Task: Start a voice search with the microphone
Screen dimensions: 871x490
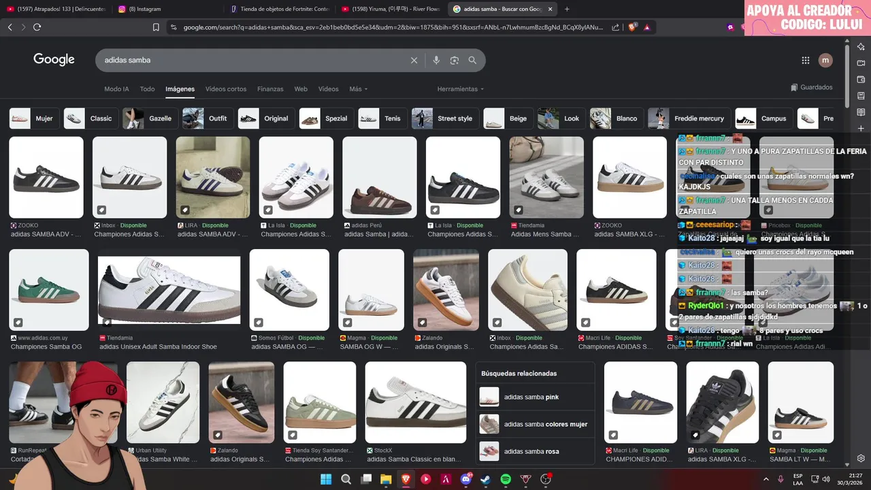Action: (436, 61)
